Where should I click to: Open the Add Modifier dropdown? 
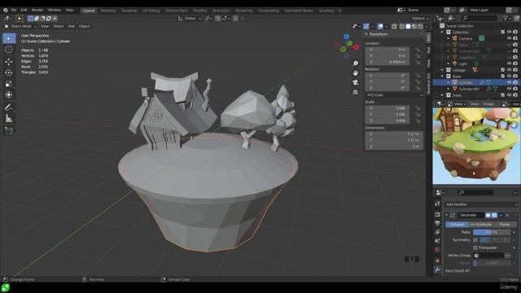[x=481, y=204]
